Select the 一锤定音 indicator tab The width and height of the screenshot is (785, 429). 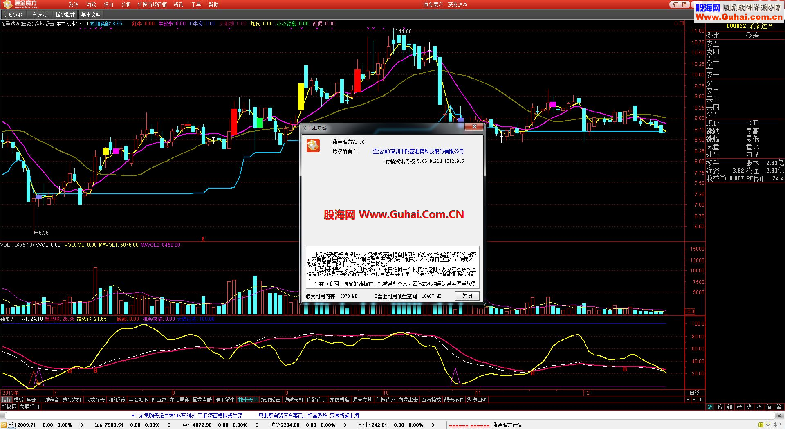click(x=49, y=400)
